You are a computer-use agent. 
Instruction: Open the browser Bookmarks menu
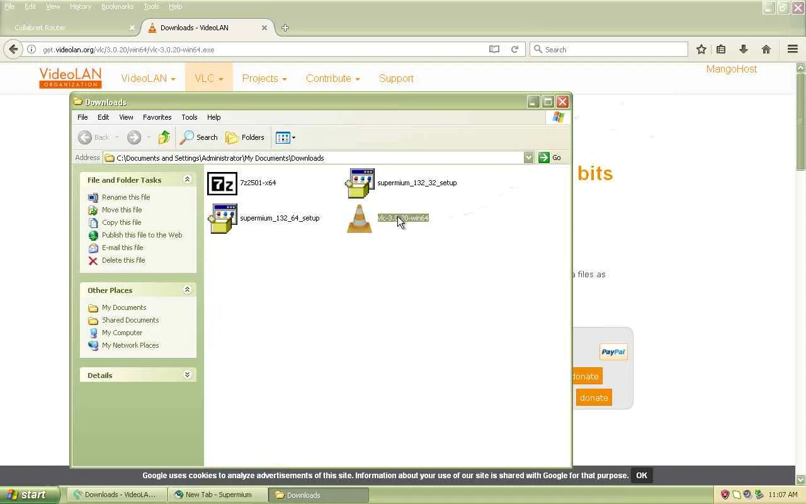tap(117, 6)
